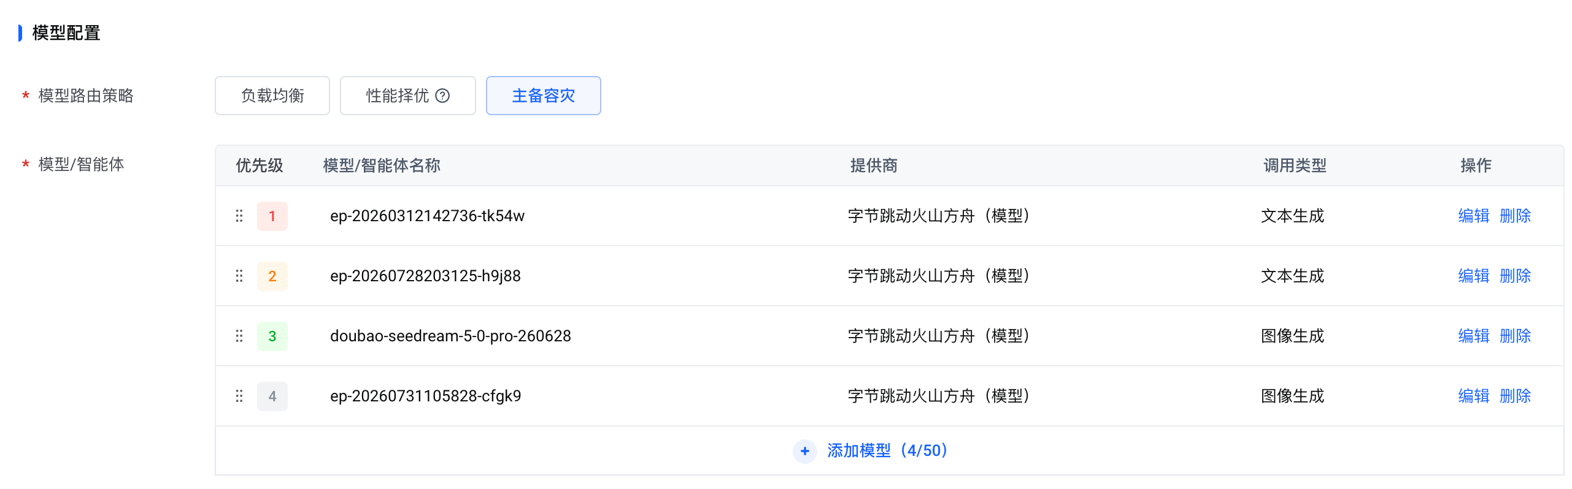
Task: Click drag handle icon for priority 1 row
Action: pos(239,216)
